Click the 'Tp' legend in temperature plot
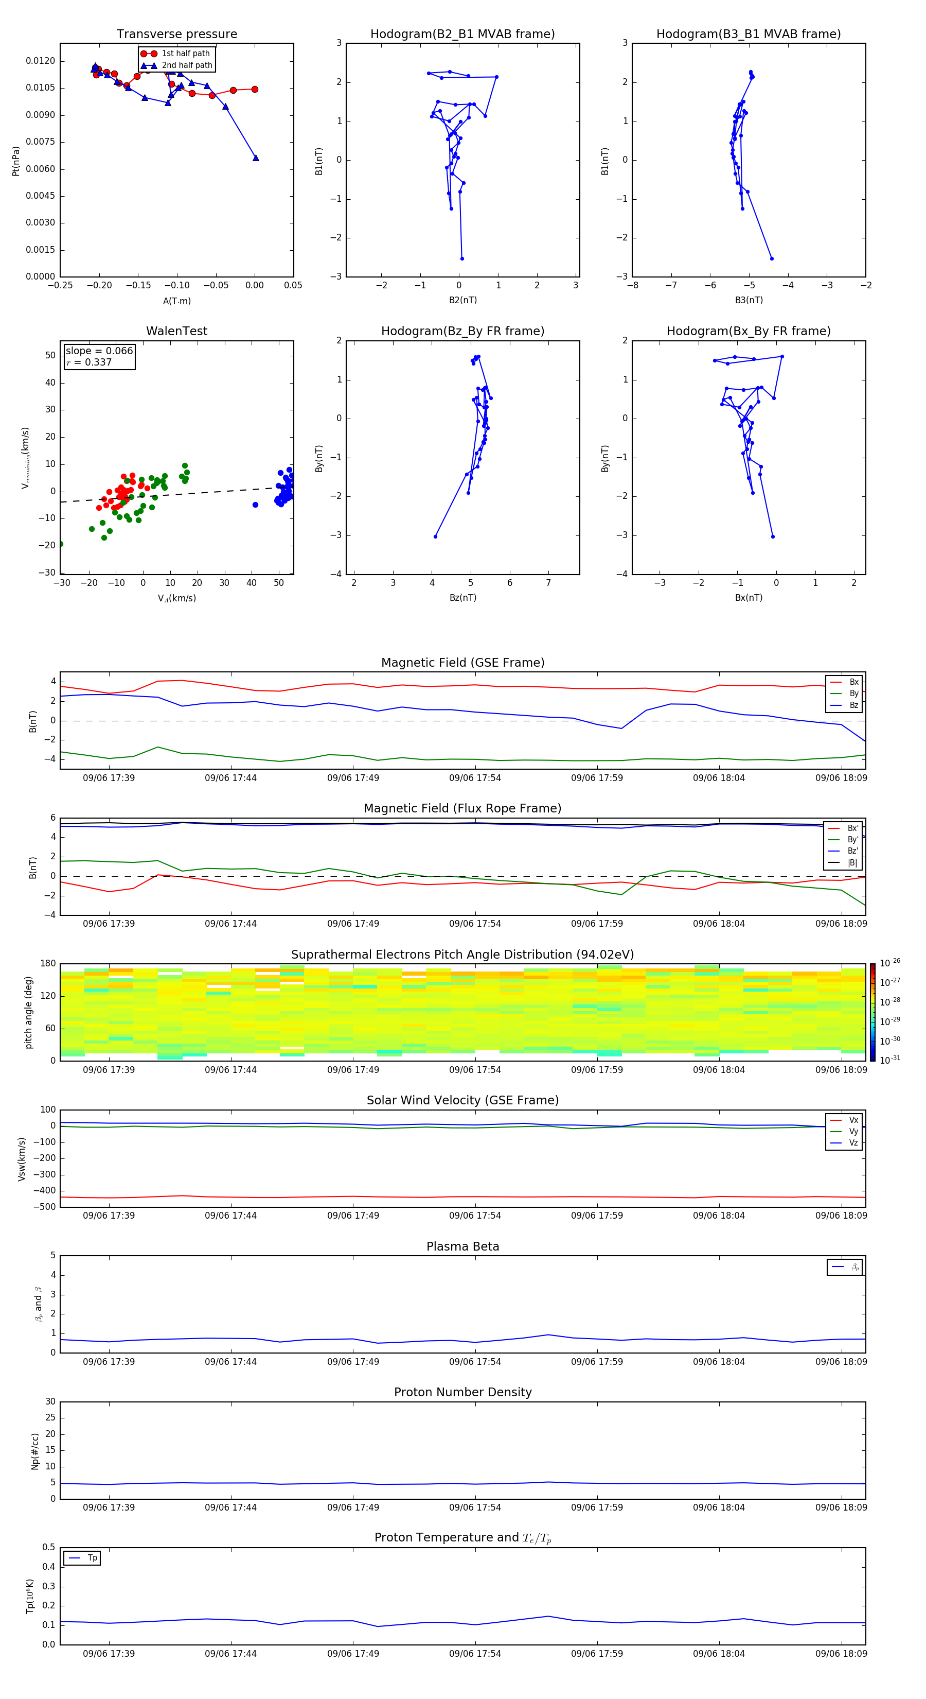This screenshot has width=926, height=1699. coord(82,1558)
